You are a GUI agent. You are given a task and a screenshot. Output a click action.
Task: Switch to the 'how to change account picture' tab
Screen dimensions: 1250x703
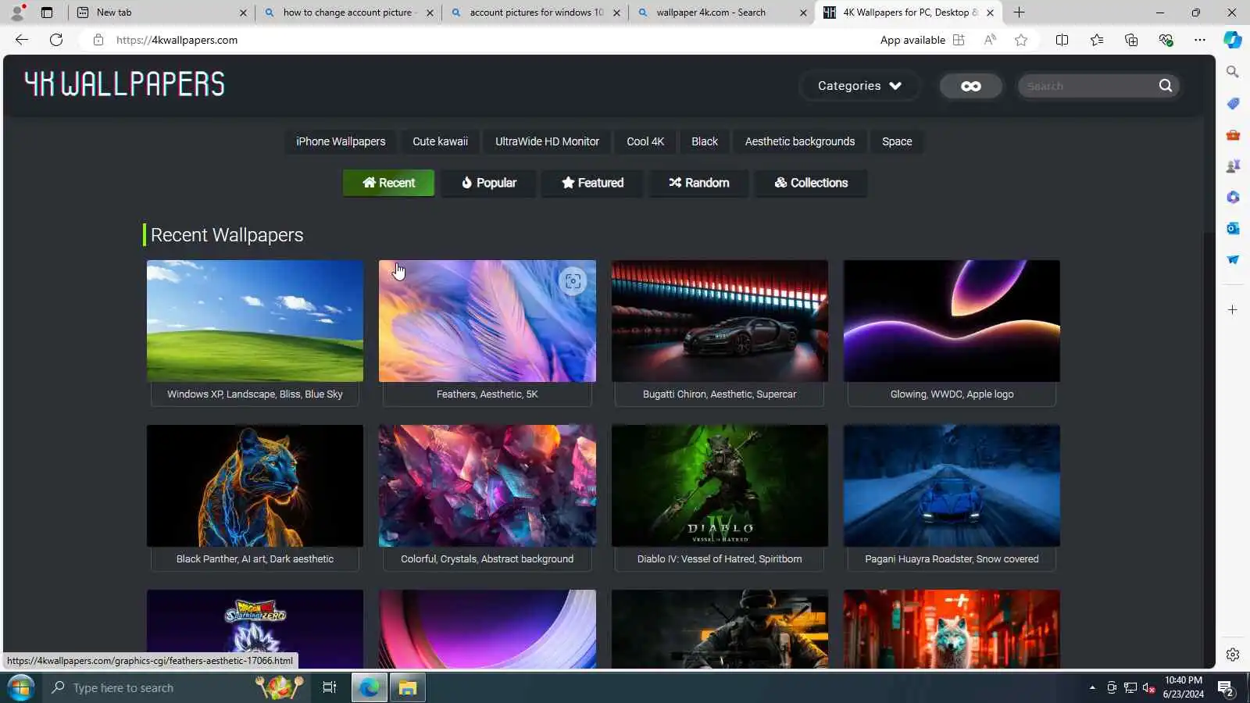click(x=349, y=12)
